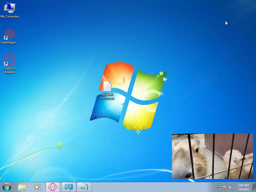The image size is (256, 192).
Task: Select the DataWagon shortcut icon
Action: (10, 36)
